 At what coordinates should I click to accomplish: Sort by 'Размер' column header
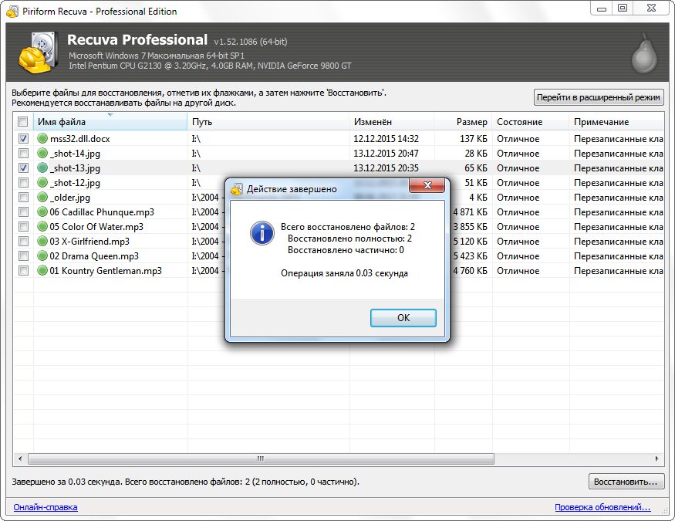[463, 122]
